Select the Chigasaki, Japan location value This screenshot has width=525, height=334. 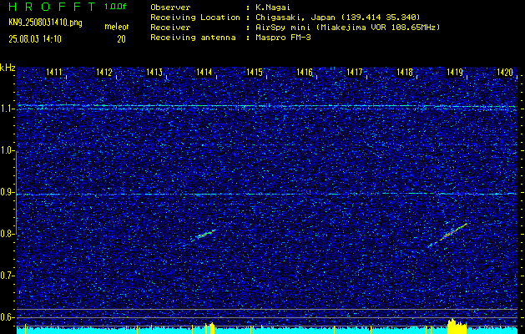pyautogui.click(x=338, y=18)
